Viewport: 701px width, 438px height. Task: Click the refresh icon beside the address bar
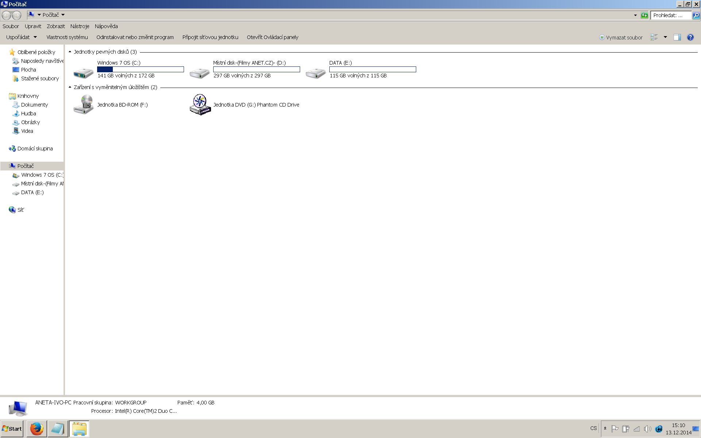click(644, 15)
